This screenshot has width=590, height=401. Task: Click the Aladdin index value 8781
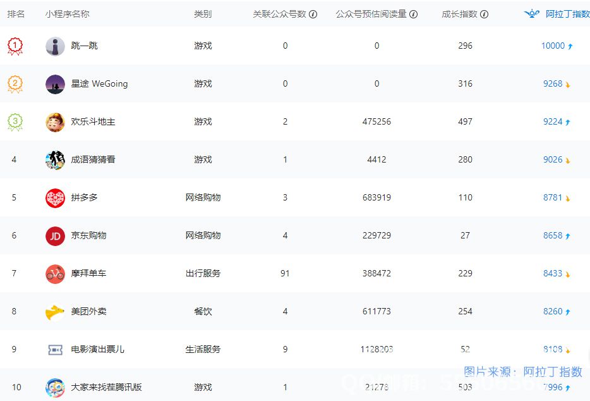[x=552, y=197]
